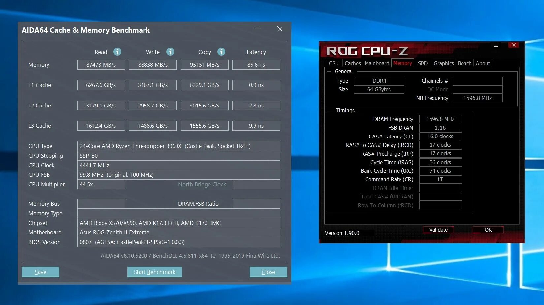Minimize the AIDA64 benchmark window
Viewport: 544px width, 305px height.
click(256, 29)
